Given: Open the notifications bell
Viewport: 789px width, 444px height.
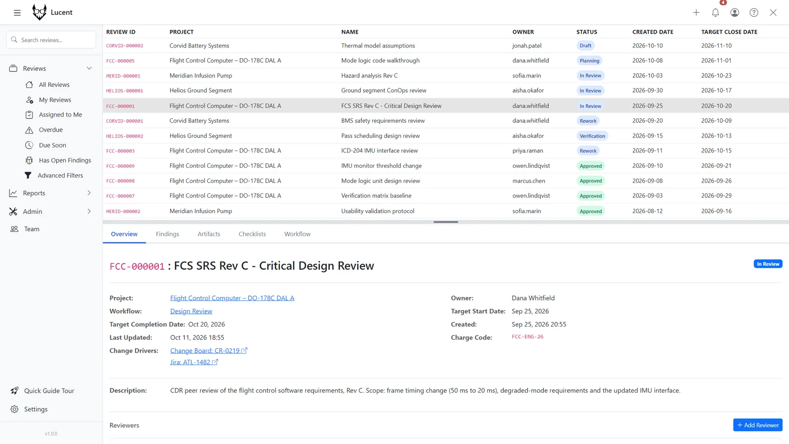Looking at the screenshot, I should [716, 13].
